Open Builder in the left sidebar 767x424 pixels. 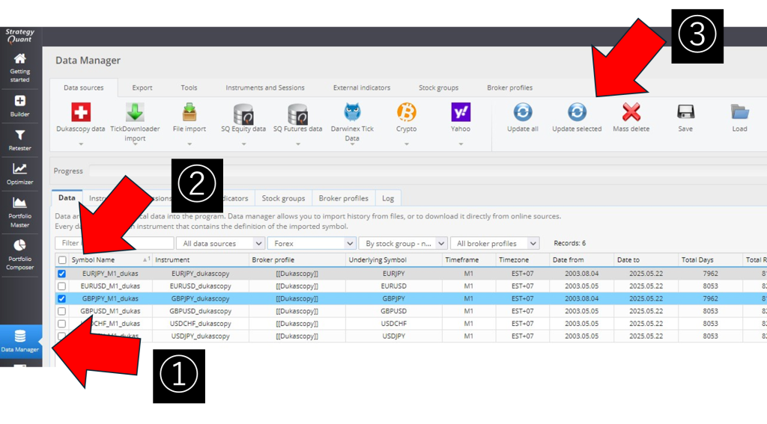point(20,106)
